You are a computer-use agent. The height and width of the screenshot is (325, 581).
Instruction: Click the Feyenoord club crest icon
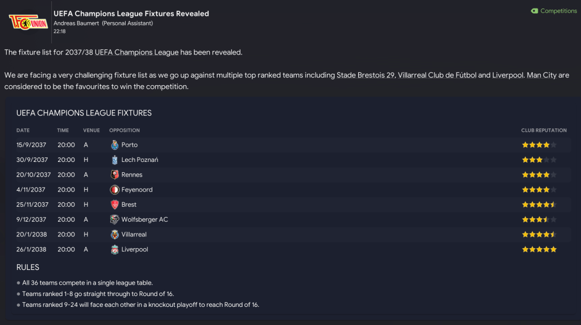pyautogui.click(x=115, y=190)
